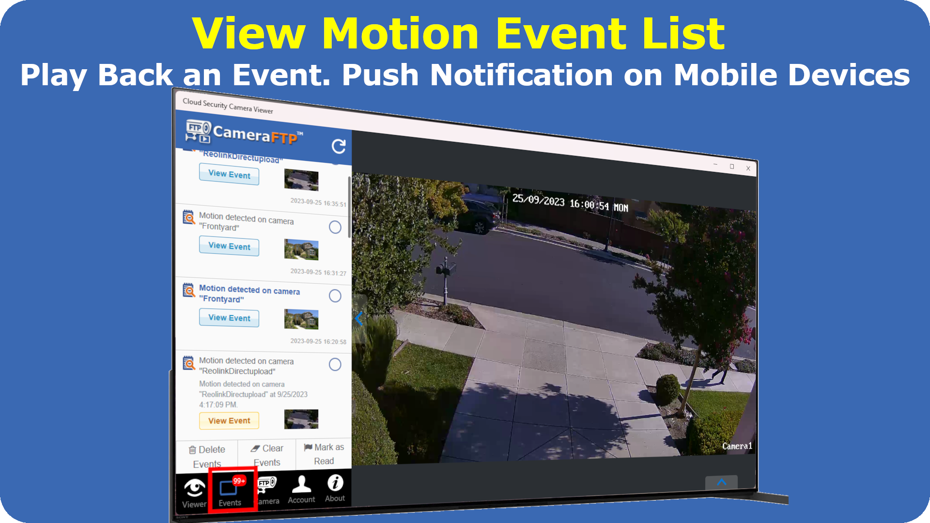Toggle selection circle for Frontyard 16:20 event

click(x=335, y=296)
